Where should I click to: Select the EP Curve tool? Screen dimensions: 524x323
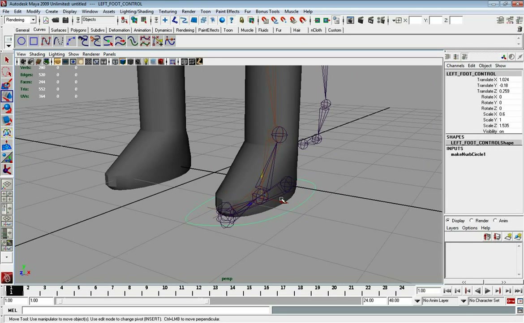[x=46, y=41]
